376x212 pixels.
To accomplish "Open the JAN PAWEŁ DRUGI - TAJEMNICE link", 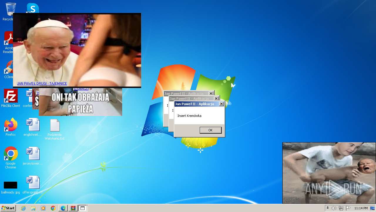I will pos(42,84).
